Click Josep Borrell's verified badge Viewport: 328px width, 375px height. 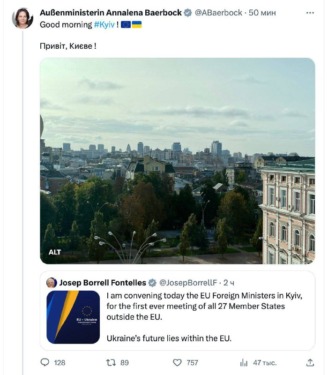pyautogui.click(x=153, y=283)
